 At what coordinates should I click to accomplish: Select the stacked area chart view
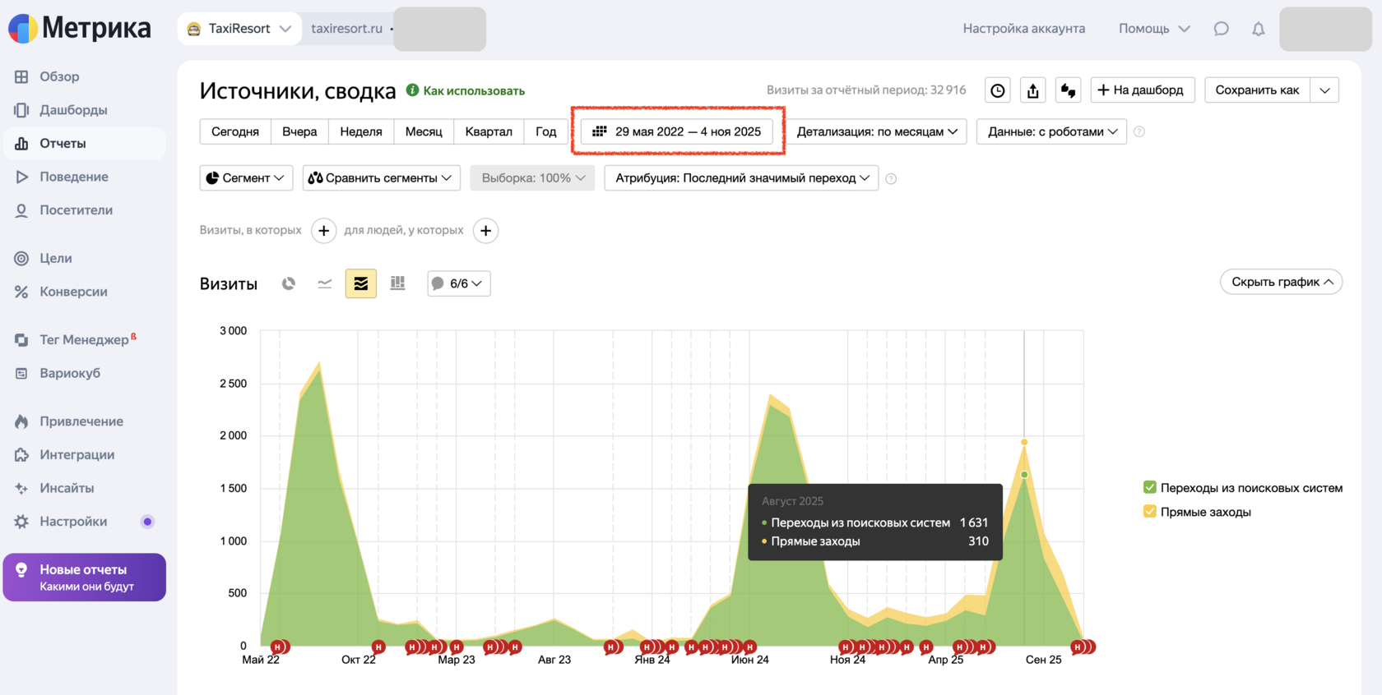361,283
